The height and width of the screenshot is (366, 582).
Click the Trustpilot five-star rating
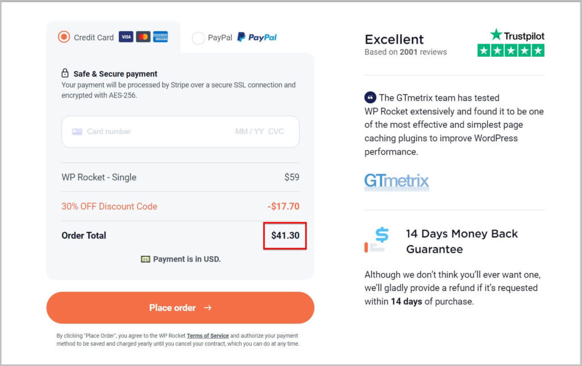pyautogui.click(x=510, y=51)
